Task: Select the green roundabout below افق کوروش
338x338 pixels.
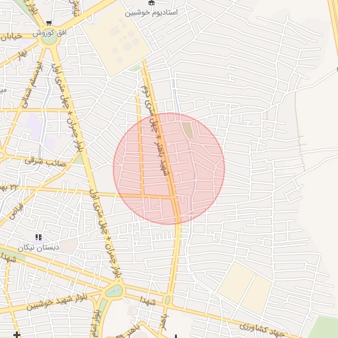Action: 49,37
